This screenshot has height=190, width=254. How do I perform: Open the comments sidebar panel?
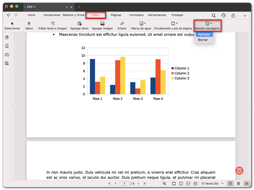click(x=7, y=55)
